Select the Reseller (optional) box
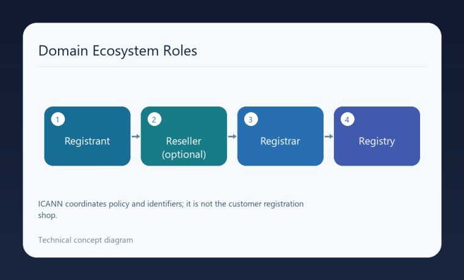 click(184, 136)
